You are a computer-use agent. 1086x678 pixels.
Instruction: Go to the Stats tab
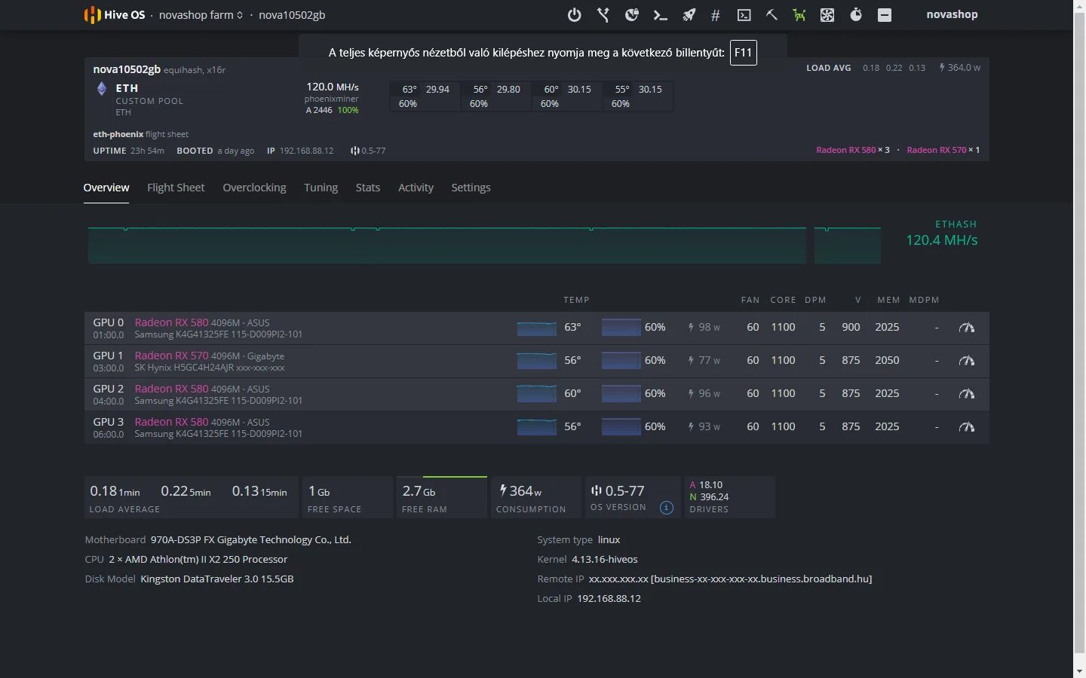click(368, 188)
